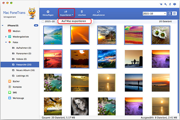Open Kontakte in the sidebar
The image size is (180, 120).
click(17, 87)
